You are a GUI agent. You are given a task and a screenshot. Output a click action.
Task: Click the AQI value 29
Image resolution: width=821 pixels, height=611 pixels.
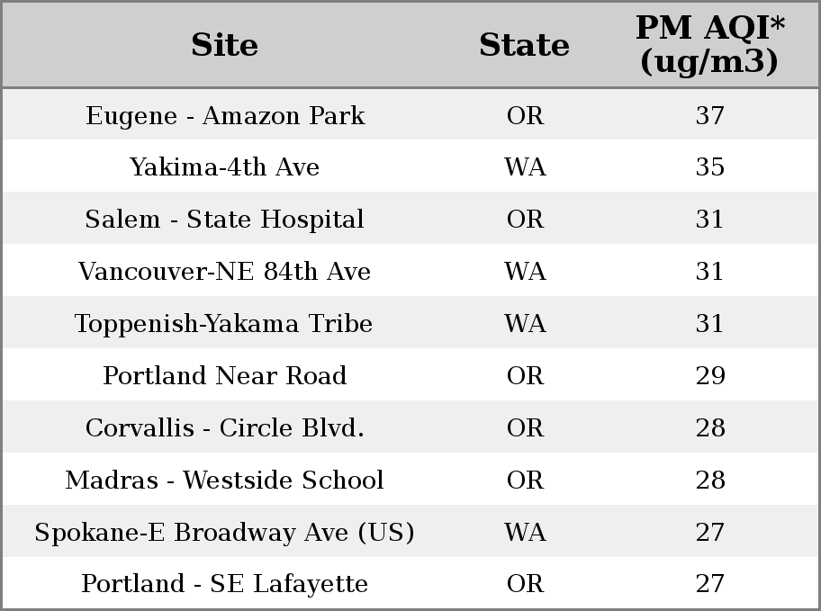(x=710, y=375)
